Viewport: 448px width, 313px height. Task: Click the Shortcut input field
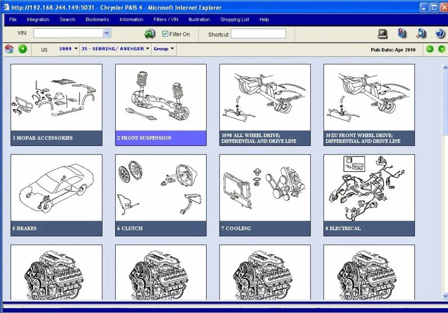[x=258, y=34]
